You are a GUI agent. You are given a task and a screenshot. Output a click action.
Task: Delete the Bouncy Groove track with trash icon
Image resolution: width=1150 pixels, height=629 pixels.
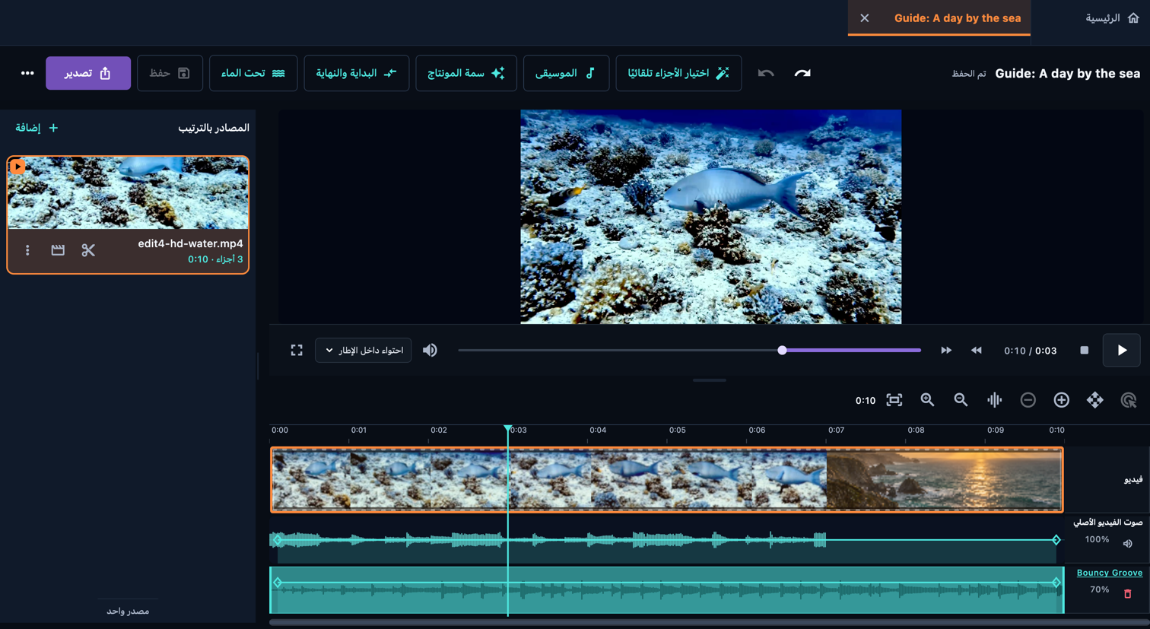[x=1128, y=593]
